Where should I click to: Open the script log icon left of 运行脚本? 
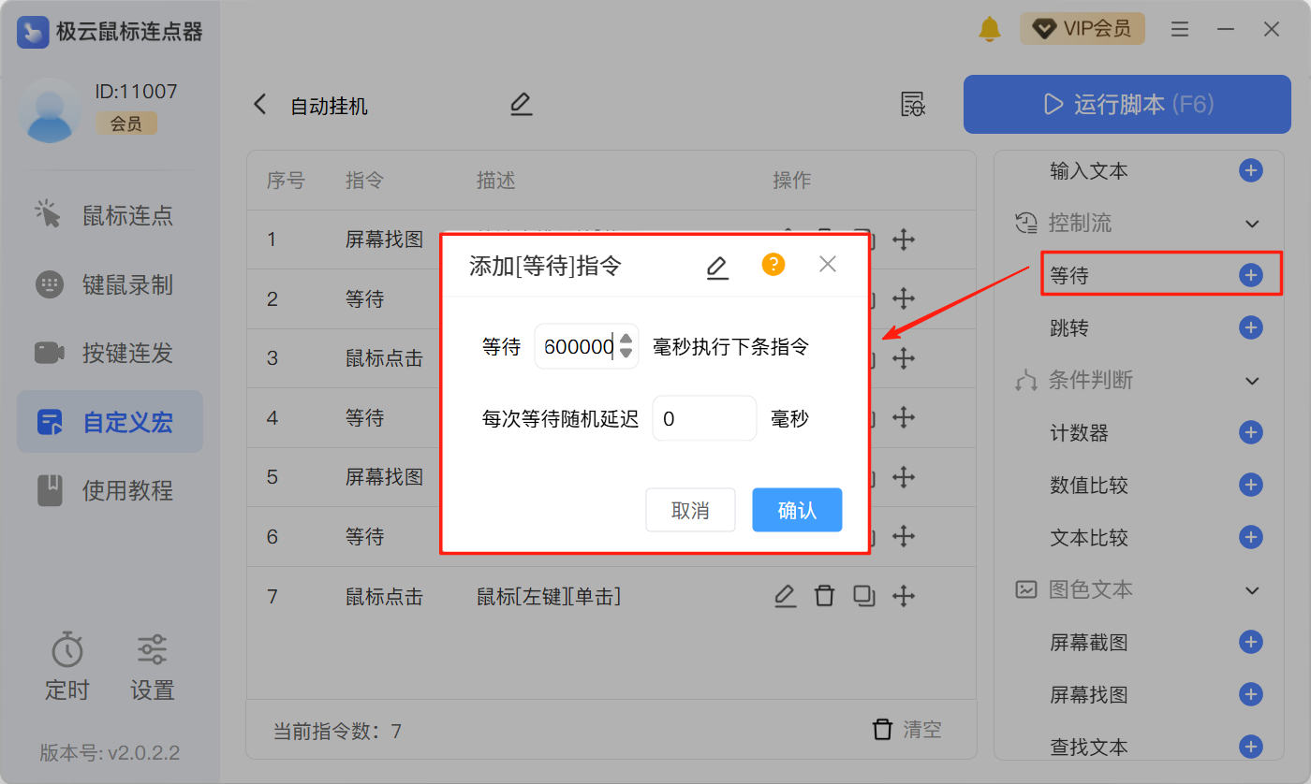(x=912, y=104)
